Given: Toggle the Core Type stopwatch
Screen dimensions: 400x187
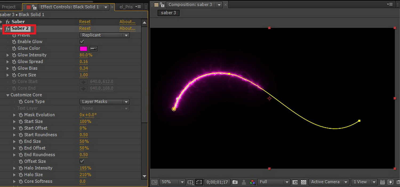Looking at the screenshot, I should 21,102.
